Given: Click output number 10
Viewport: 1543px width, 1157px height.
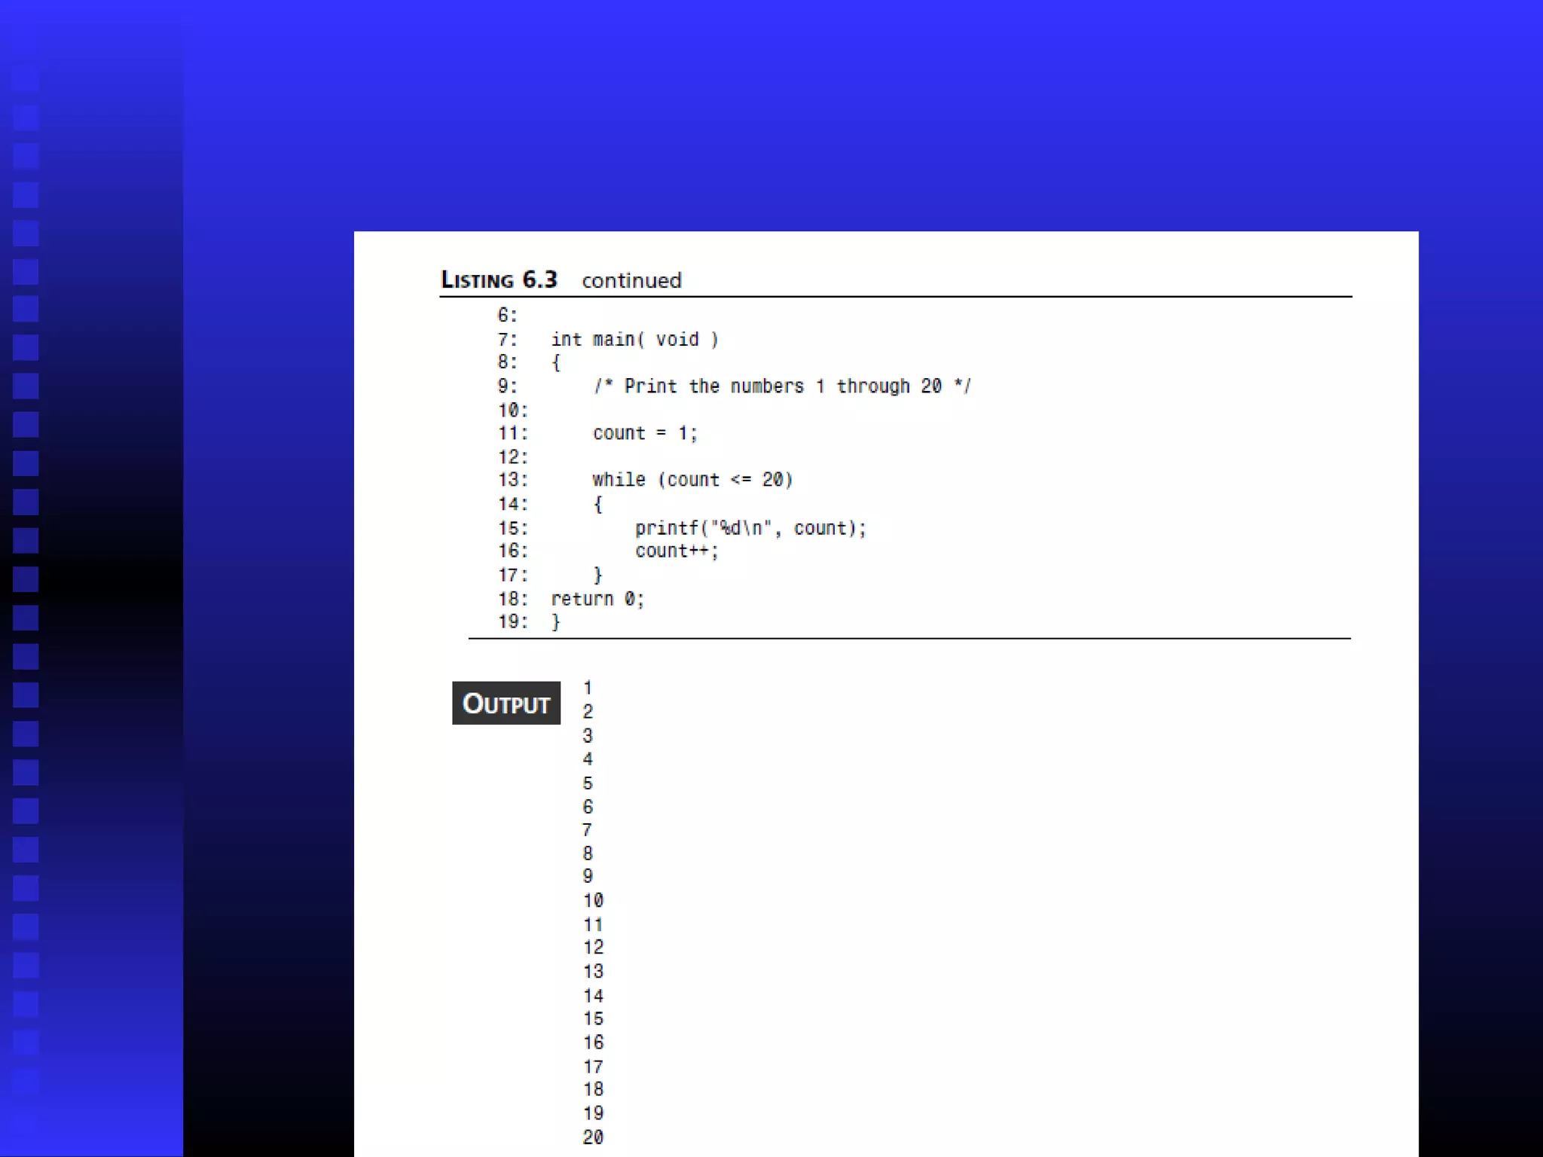Looking at the screenshot, I should click(x=593, y=900).
